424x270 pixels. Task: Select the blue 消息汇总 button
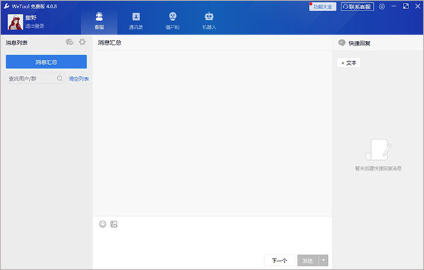[x=46, y=62]
